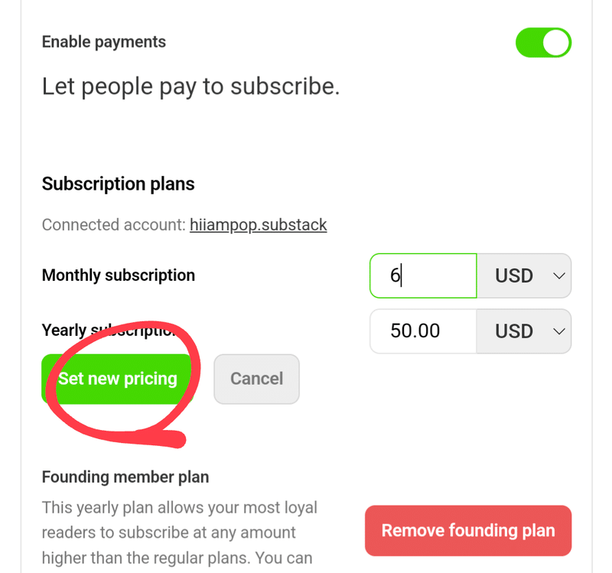Viewport: 612px width, 573px height.
Task: Click the Connected account label text
Action: 114,225
